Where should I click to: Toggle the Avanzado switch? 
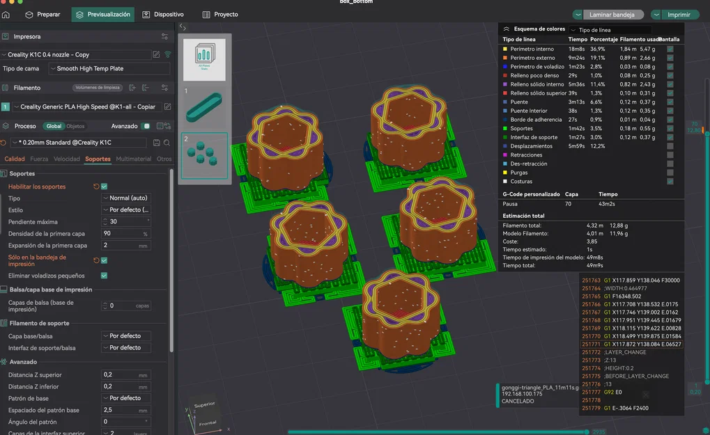pyautogui.click(x=146, y=126)
